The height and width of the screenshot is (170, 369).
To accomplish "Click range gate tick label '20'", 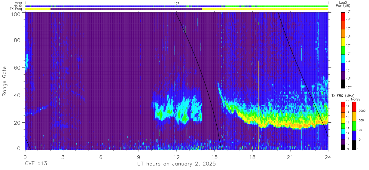I will point(18,122).
